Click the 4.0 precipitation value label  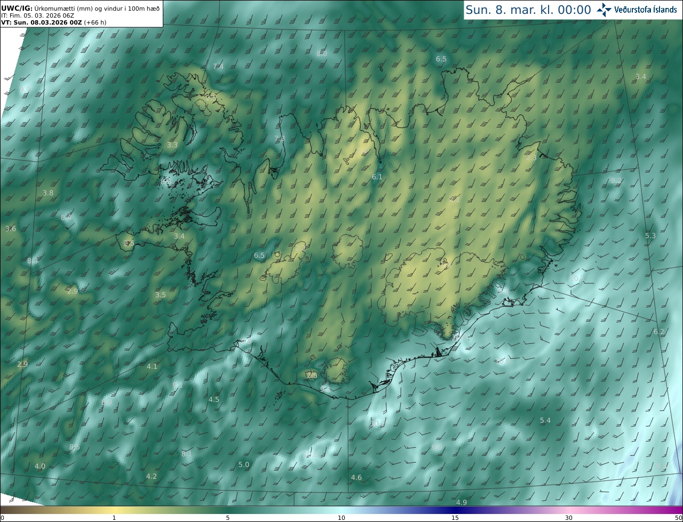tap(40, 466)
